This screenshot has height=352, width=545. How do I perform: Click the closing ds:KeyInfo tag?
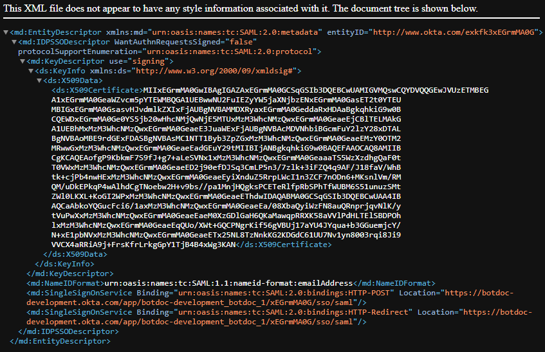point(64,264)
